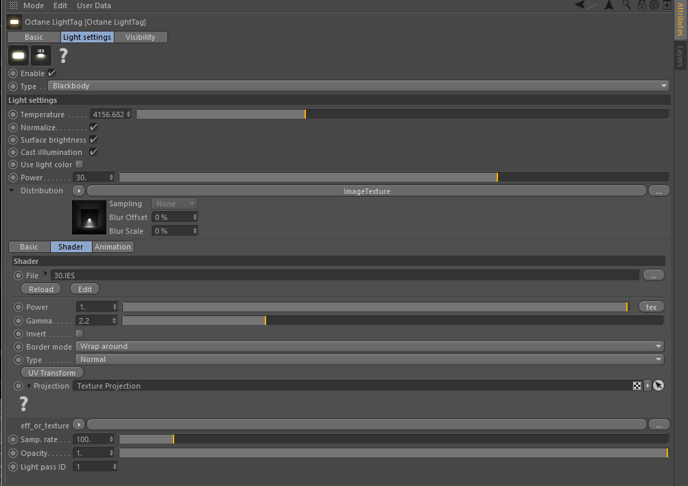
Task: Enable the Invert checkbox
Action: point(80,333)
